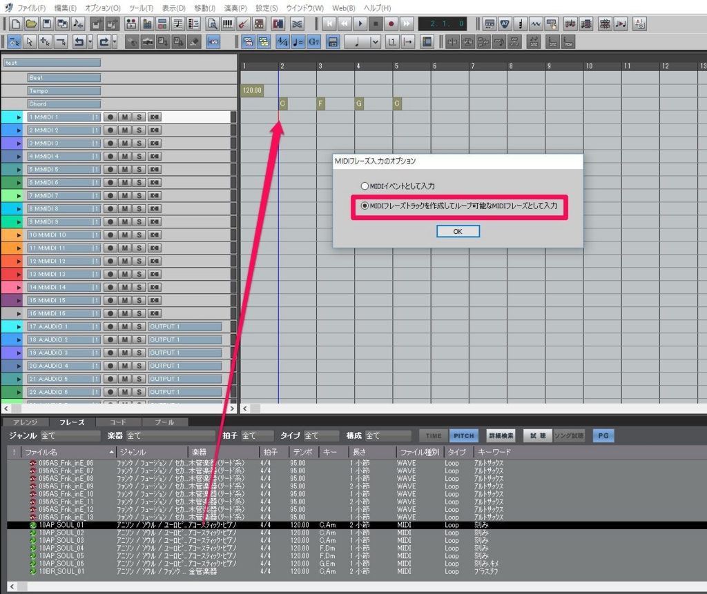Open the 楽器 filter dropdown
This screenshot has height=594, width=707.
coord(171,436)
